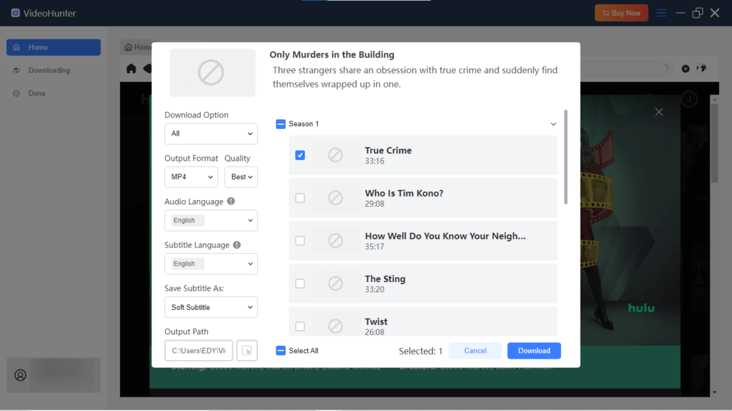Click the 'Selected: 1' counter text
The width and height of the screenshot is (732, 411).
[x=421, y=351]
